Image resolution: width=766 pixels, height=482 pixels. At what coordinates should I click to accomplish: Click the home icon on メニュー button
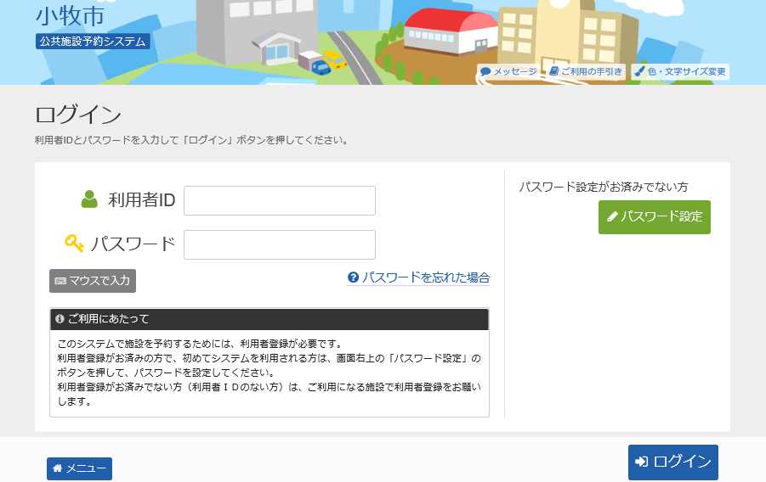click(57, 468)
